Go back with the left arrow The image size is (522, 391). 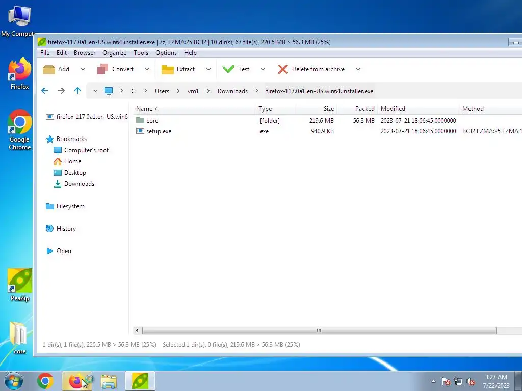coord(45,91)
